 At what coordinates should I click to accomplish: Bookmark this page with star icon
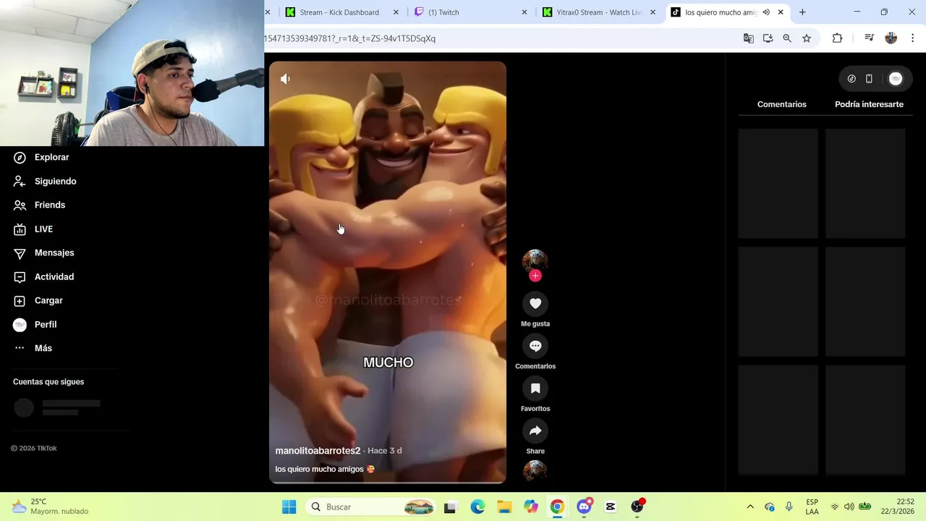(x=807, y=38)
